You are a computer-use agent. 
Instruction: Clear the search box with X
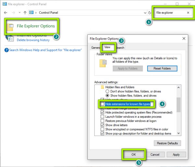pos(188,13)
